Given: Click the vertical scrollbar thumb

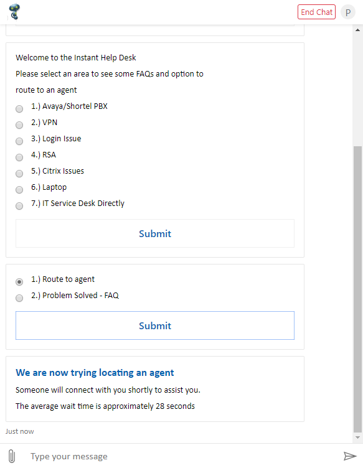Looking at the screenshot, I should [x=357, y=289].
